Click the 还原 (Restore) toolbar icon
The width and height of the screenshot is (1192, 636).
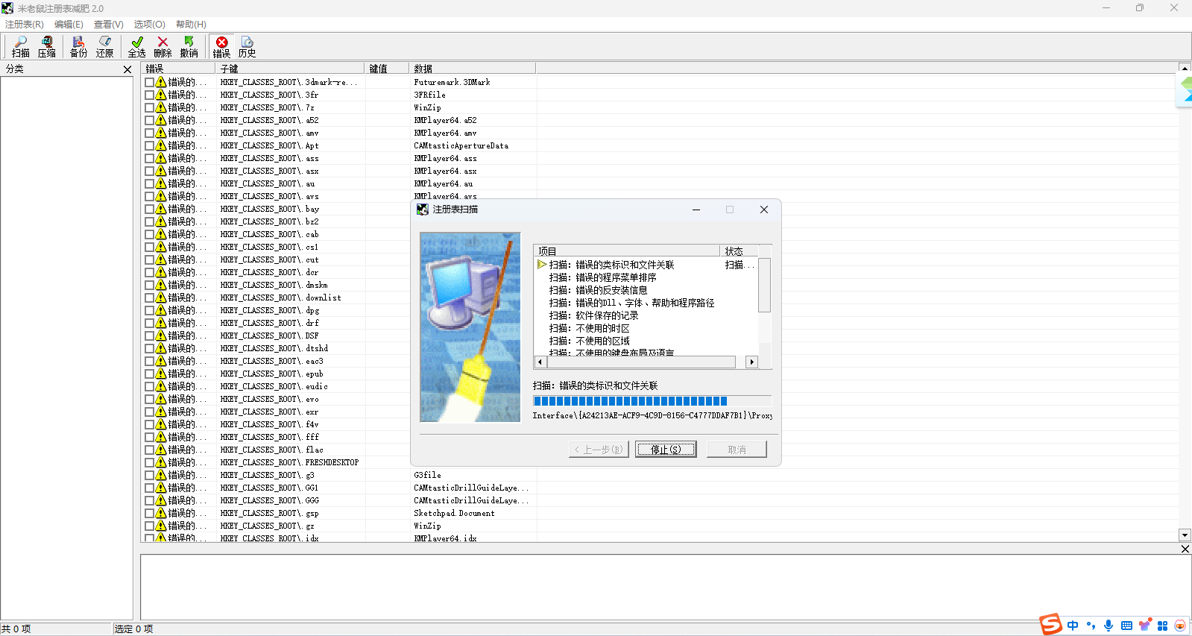pyautogui.click(x=105, y=46)
